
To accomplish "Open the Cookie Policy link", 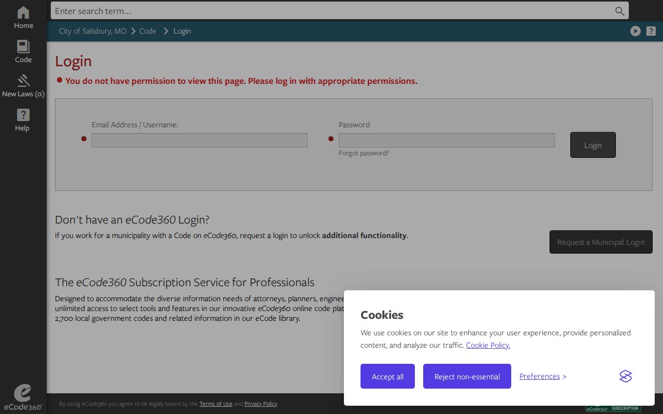I will coord(488,345).
